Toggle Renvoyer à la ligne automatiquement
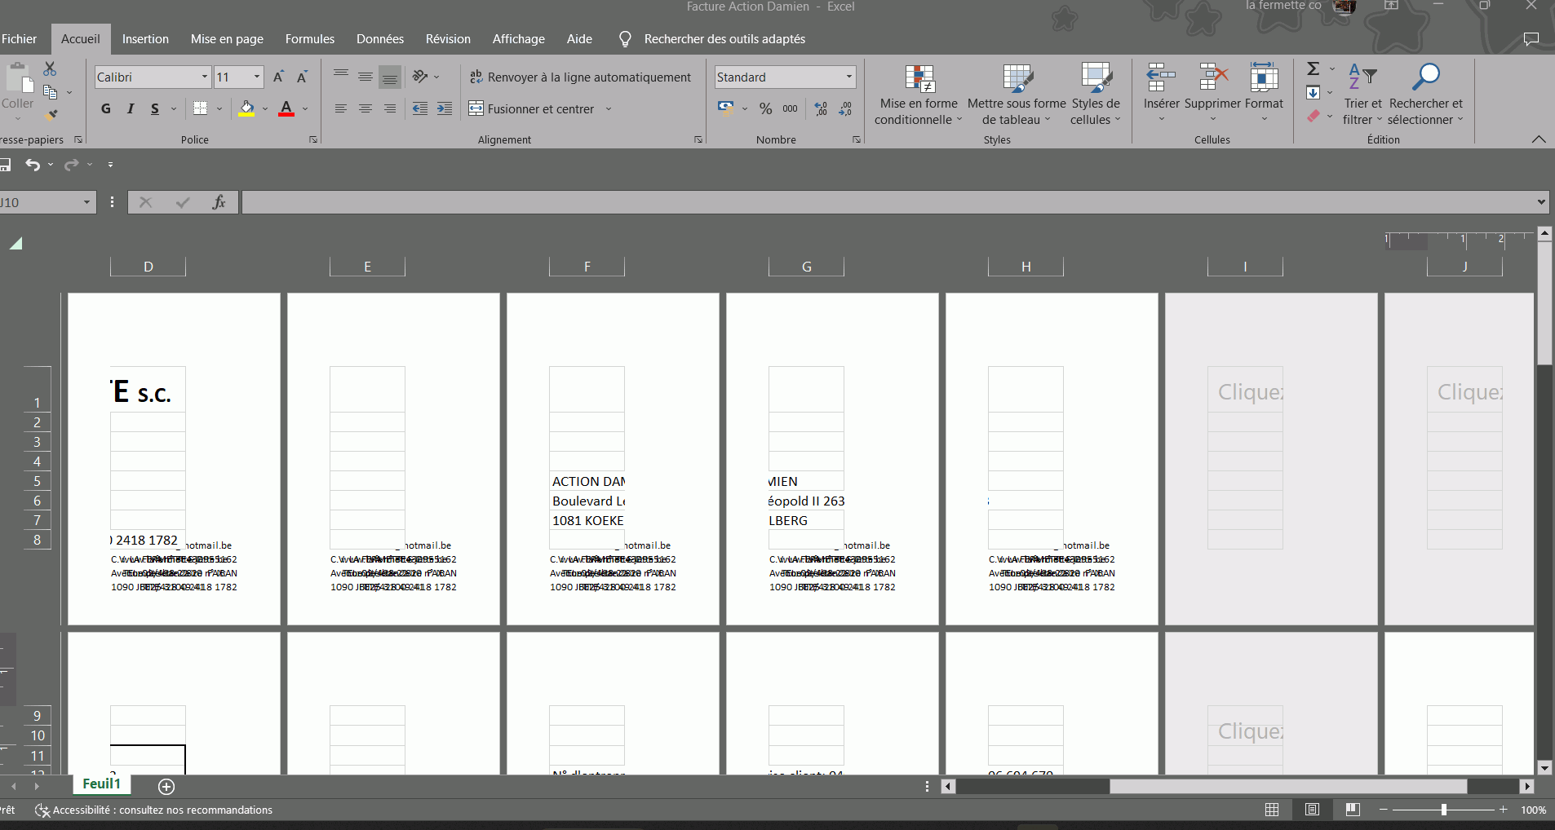The image size is (1555, 830). [x=580, y=77]
